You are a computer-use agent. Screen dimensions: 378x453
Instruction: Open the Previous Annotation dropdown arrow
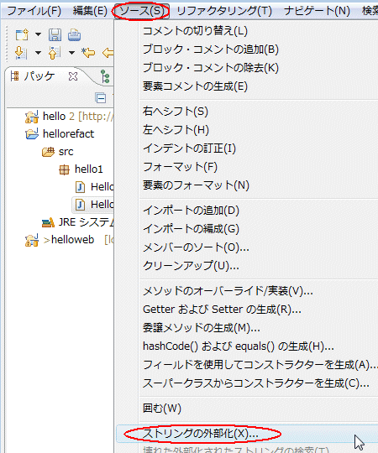tap(71, 53)
